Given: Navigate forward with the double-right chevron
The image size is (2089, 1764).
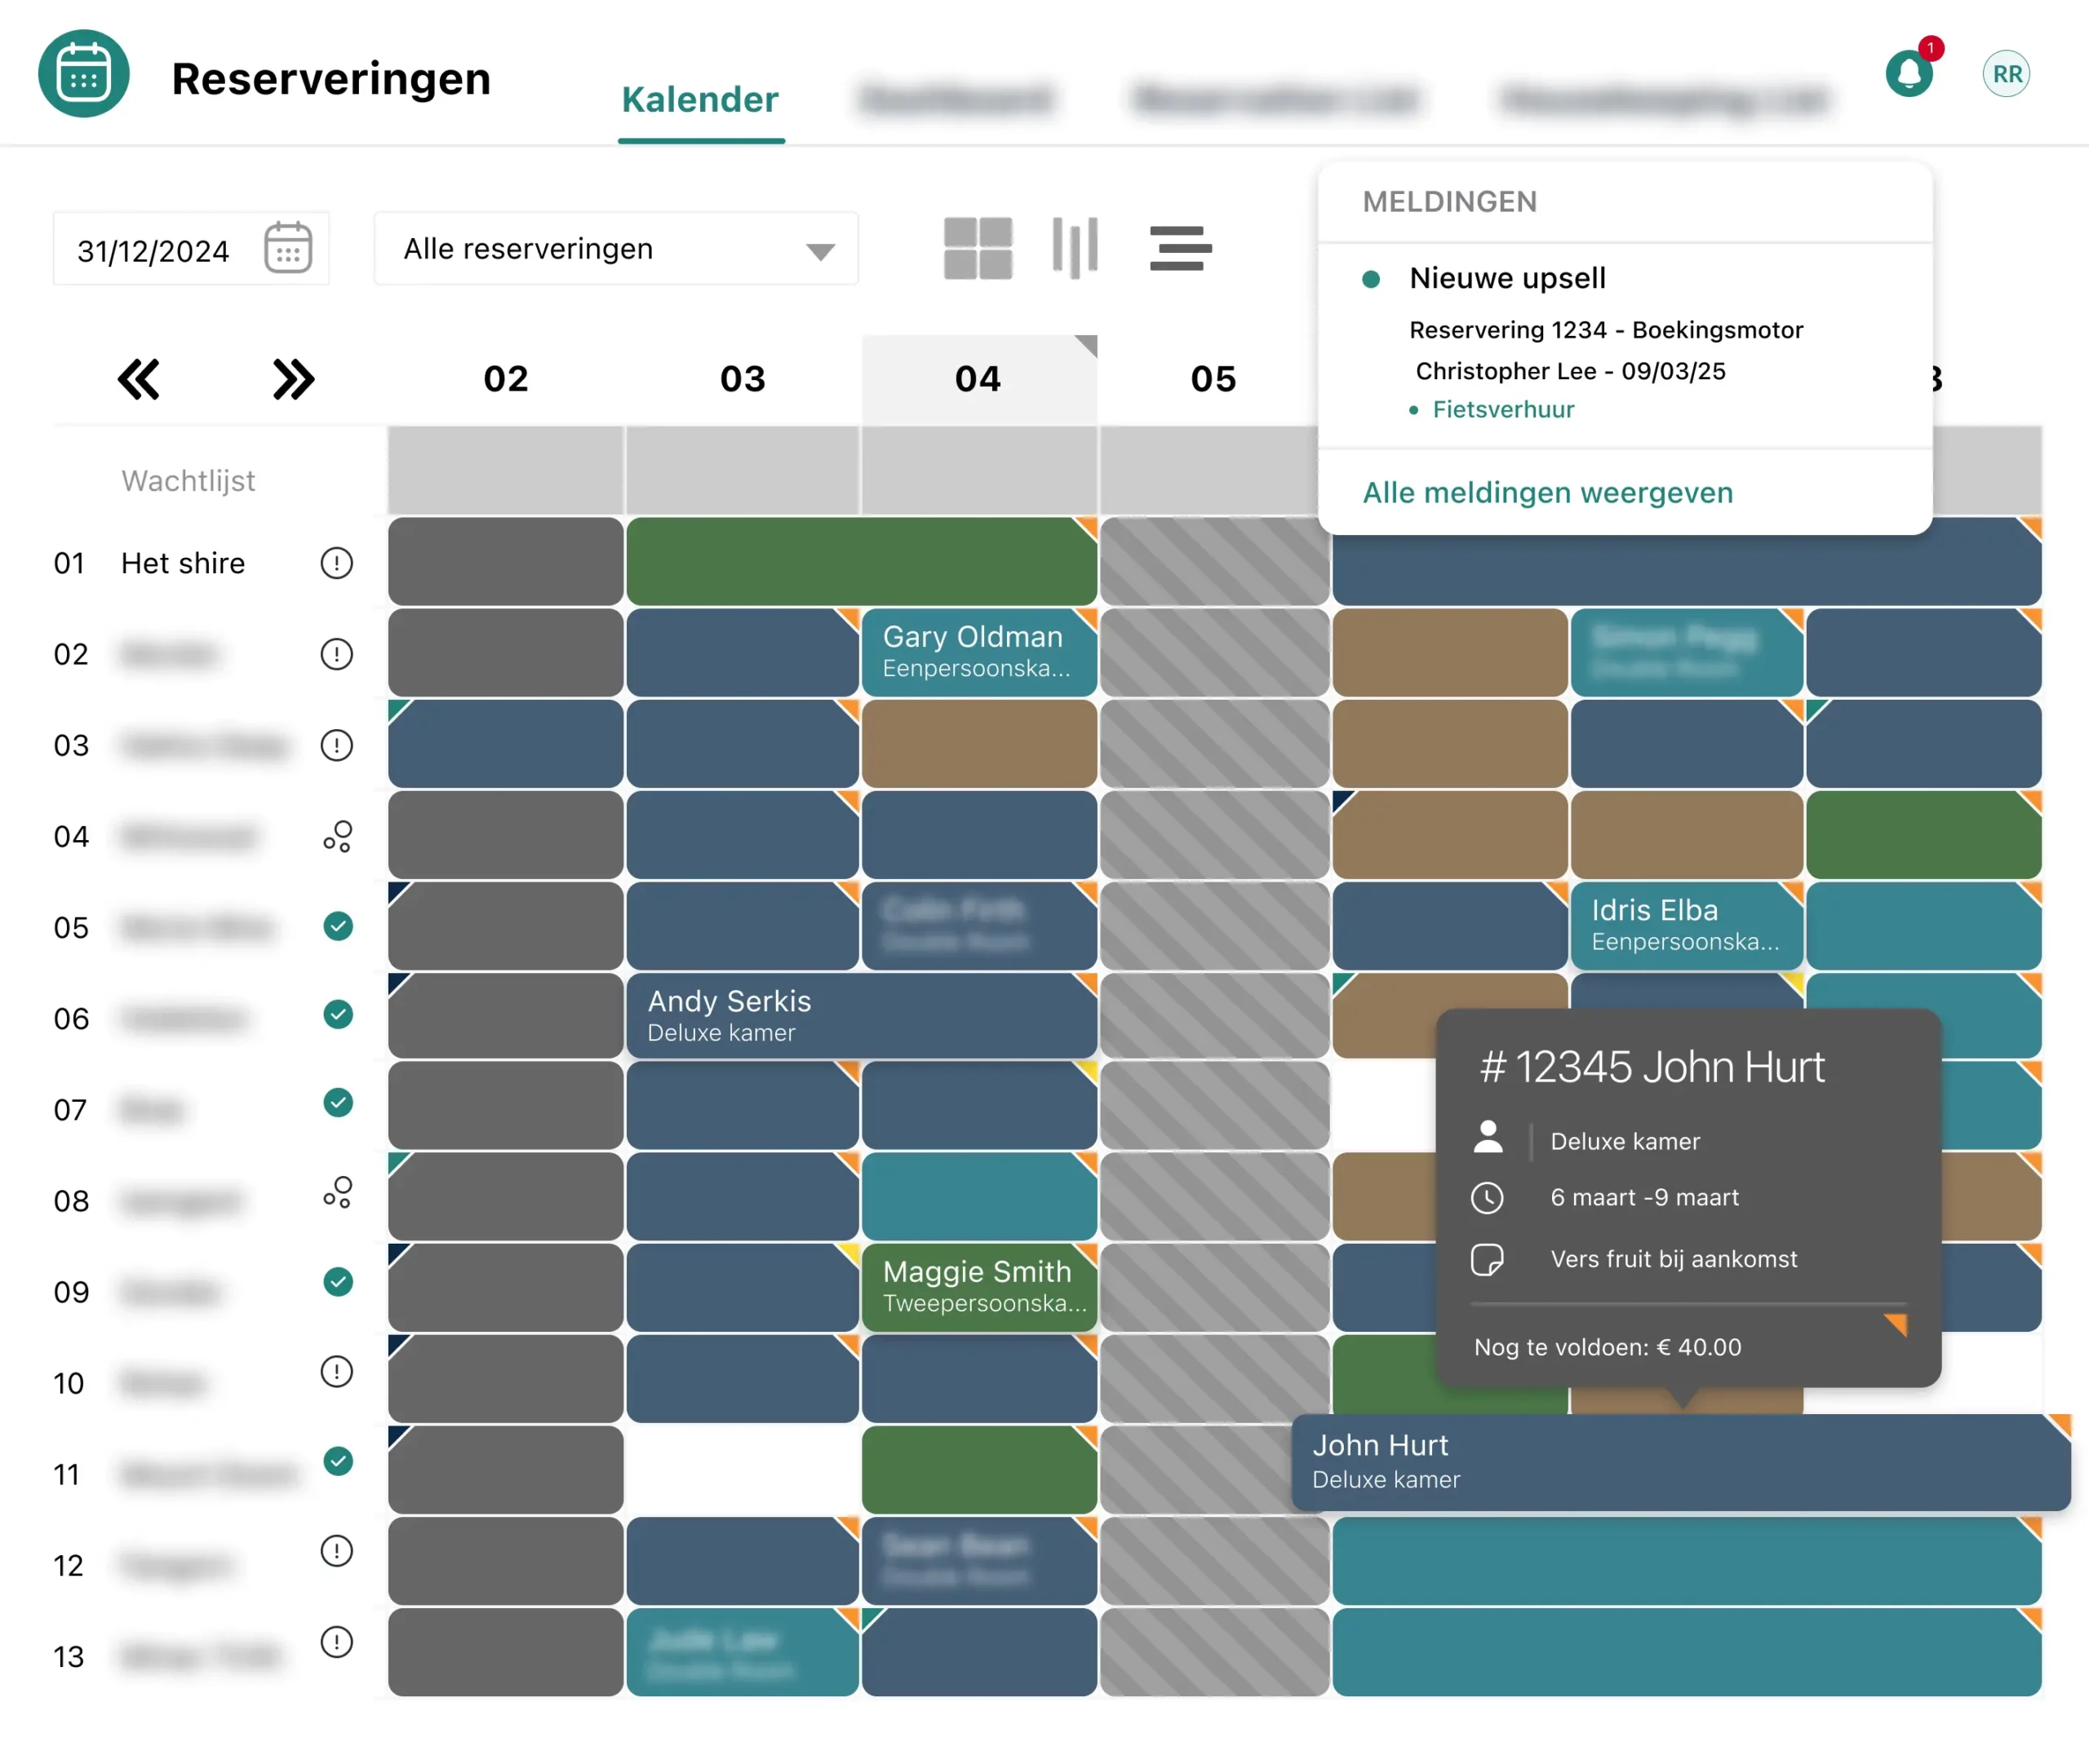Looking at the screenshot, I should point(292,379).
